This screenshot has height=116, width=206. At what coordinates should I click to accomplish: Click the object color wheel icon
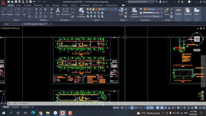[x=141, y=9]
